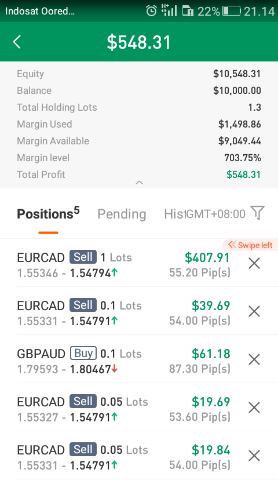This screenshot has width=278, height=495.
Task: Close the EURCAD $19.69 position
Action: click(254, 408)
